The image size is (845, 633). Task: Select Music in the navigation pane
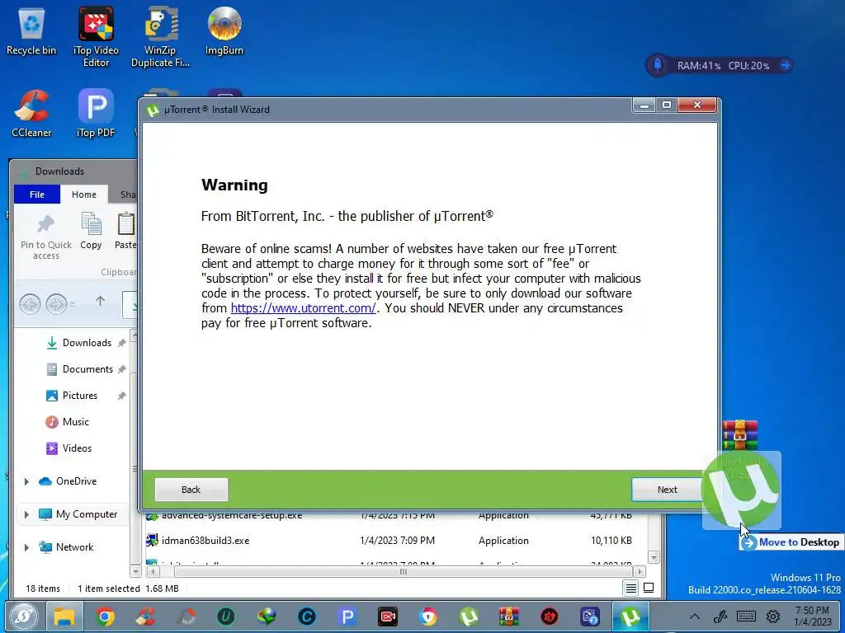pyautogui.click(x=75, y=422)
